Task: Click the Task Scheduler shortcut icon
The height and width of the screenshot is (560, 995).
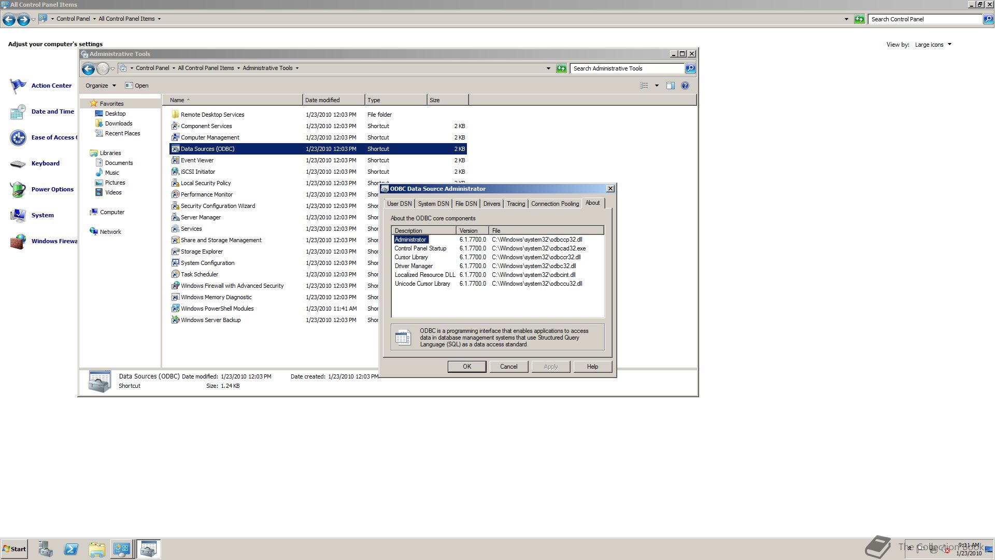Action: (175, 274)
